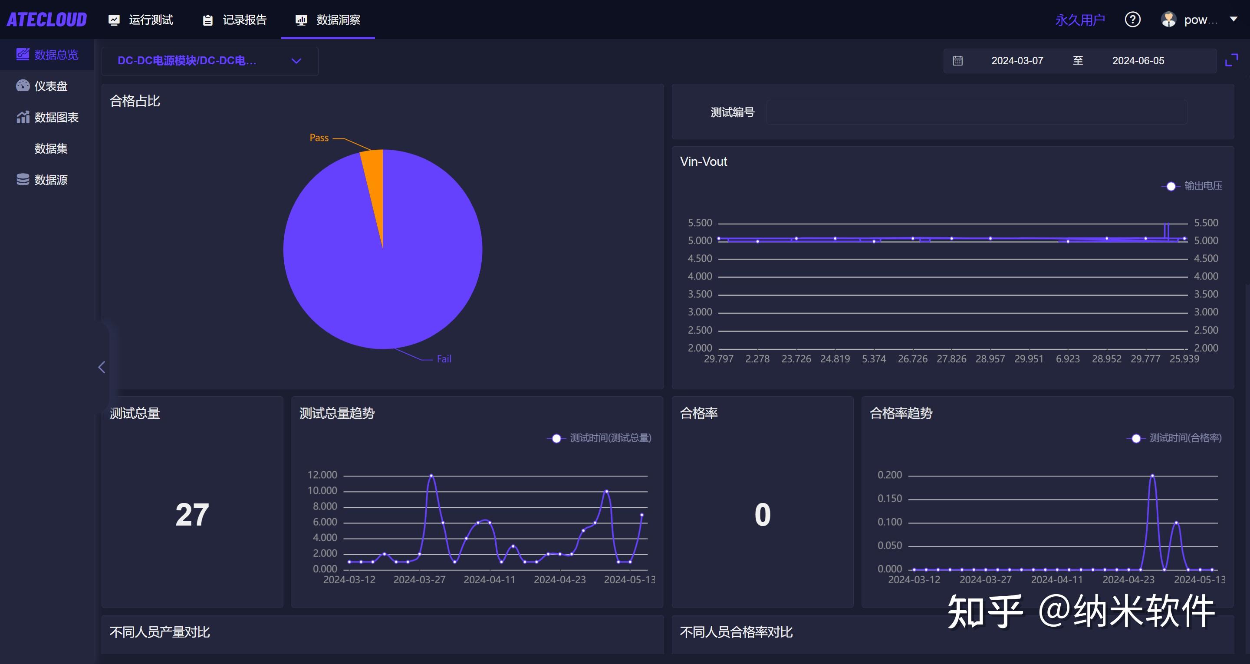
Task: Switch to the 运行测试 tab
Action: tap(141, 20)
